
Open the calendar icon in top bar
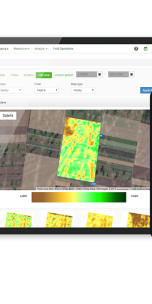coord(145,49)
